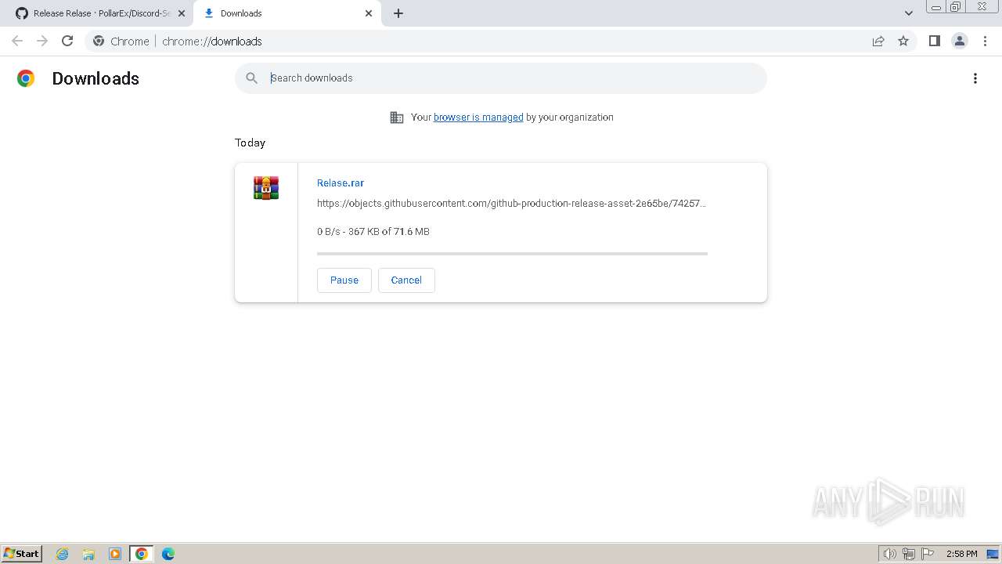1002x564 pixels.
Task: Open the volume speaker tray icon
Action: pyautogui.click(x=889, y=554)
